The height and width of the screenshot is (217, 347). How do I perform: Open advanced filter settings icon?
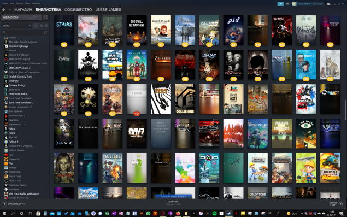tap(45, 33)
